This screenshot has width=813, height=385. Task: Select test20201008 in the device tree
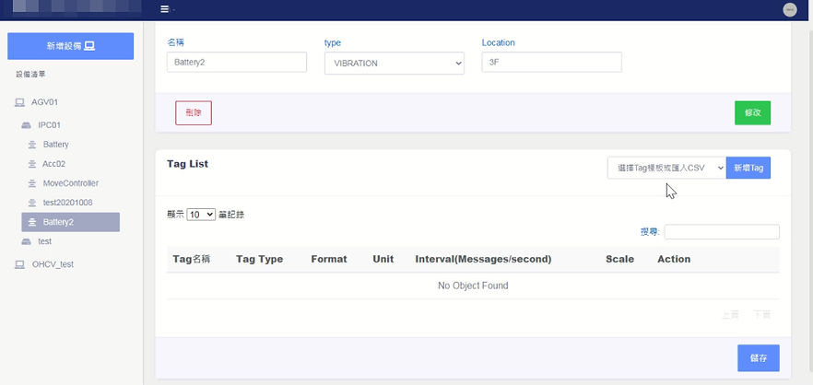(68, 203)
